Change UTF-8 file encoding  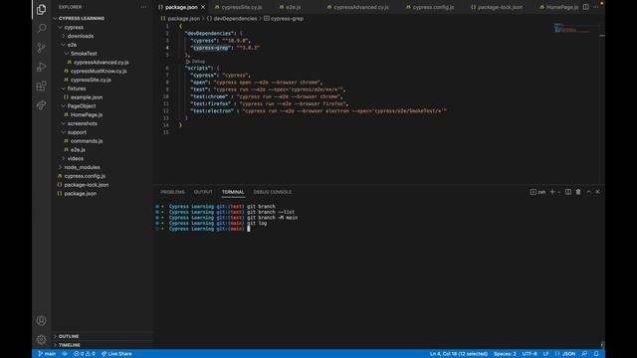coord(530,354)
